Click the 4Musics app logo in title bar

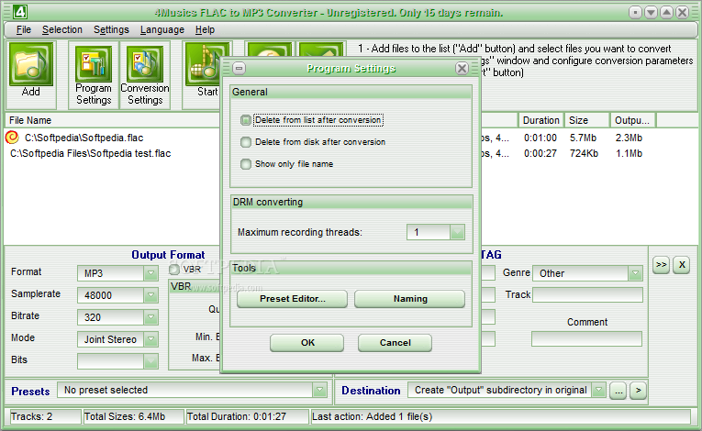point(19,12)
